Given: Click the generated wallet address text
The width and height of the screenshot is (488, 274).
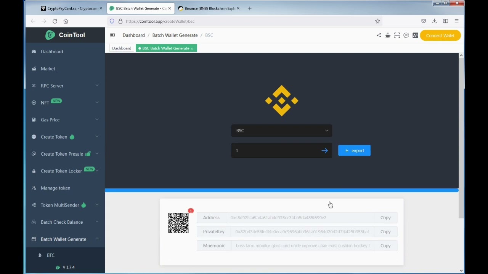Looking at the screenshot, I should (x=278, y=218).
